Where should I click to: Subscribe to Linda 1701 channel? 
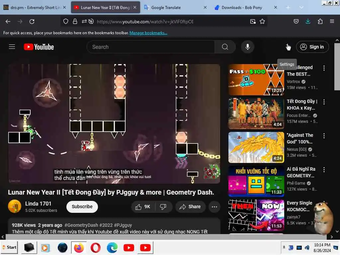[82, 207]
